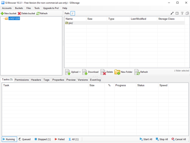Open the Upload dropdown arrow
Viewport: 190px width, 143px height.
80,72
